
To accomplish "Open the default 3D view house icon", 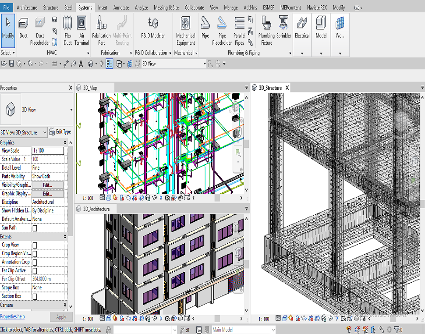I will pyautogui.click(x=91, y=64).
